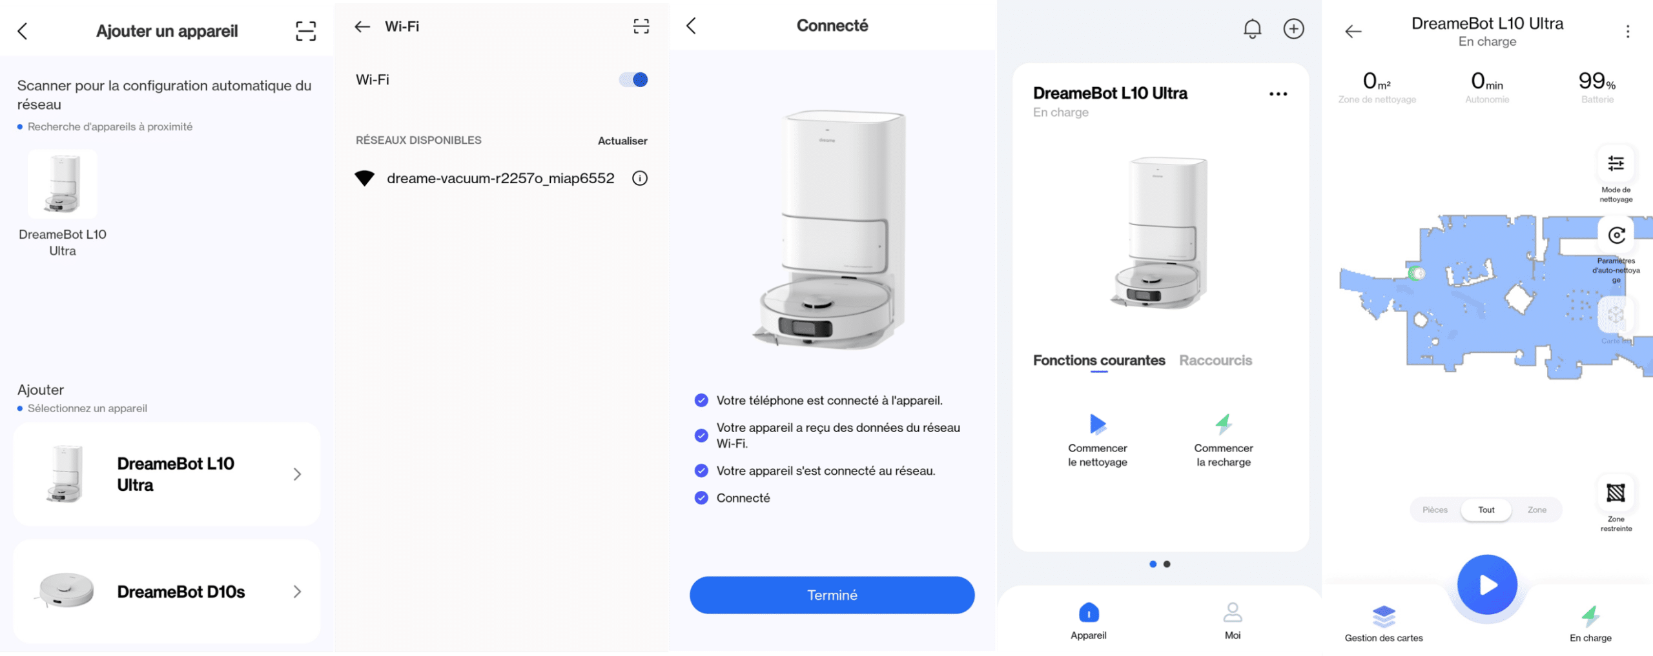Screen dimensions: 1653x656
Task: Switch to Raccourcis tab
Action: point(1215,361)
